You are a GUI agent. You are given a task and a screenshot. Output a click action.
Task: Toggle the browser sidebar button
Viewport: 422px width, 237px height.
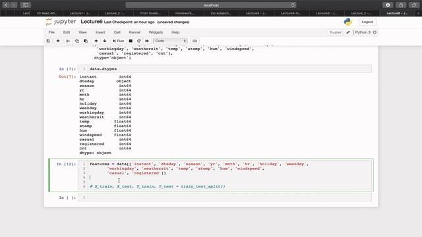tap(26, 5)
